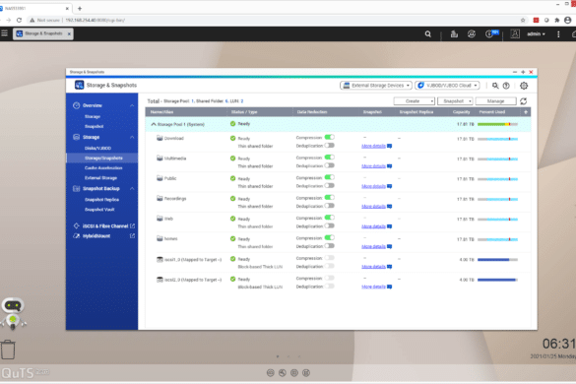The image size is (576, 384).
Task: Open the Snapshot dropdown button
Action: [x=455, y=101]
